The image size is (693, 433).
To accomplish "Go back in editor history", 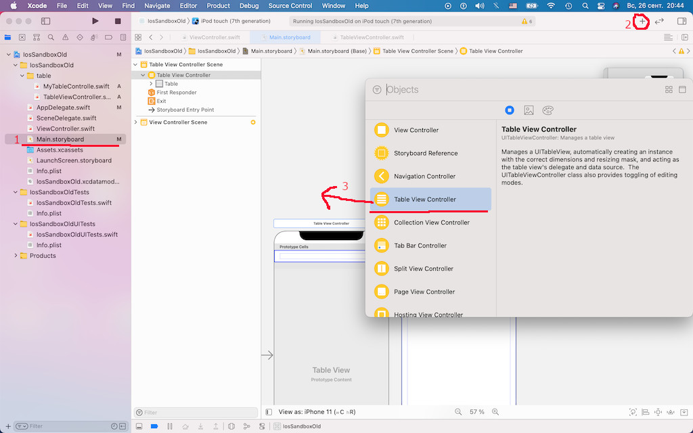I will [151, 38].
